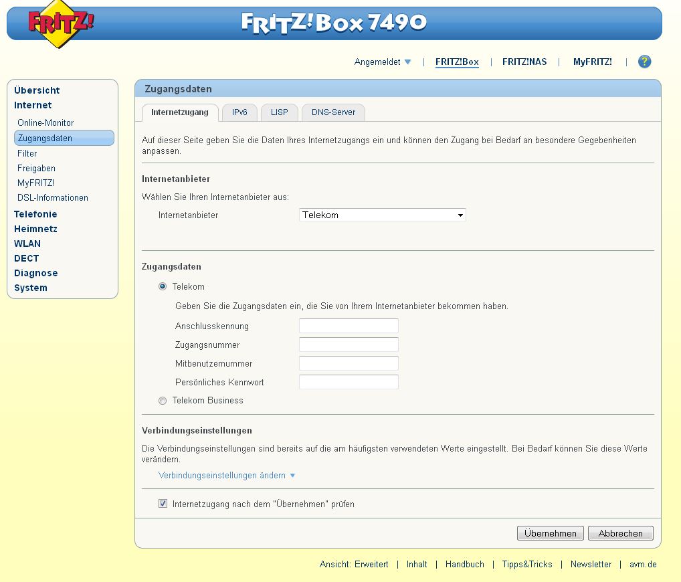The width and height of the screenshot is (681, 582).
Task: Open Online-Monitor in the sidebar
Action: coord(45,123)
